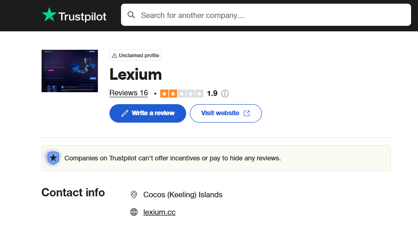Open the Reviews 16 link
418x230 pixels.
pos(128,93)
